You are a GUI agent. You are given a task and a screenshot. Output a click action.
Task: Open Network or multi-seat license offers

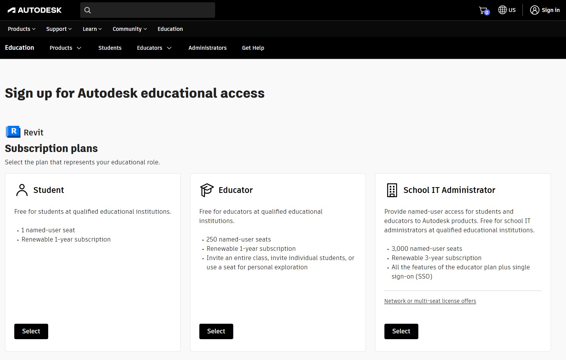[430, 301]
